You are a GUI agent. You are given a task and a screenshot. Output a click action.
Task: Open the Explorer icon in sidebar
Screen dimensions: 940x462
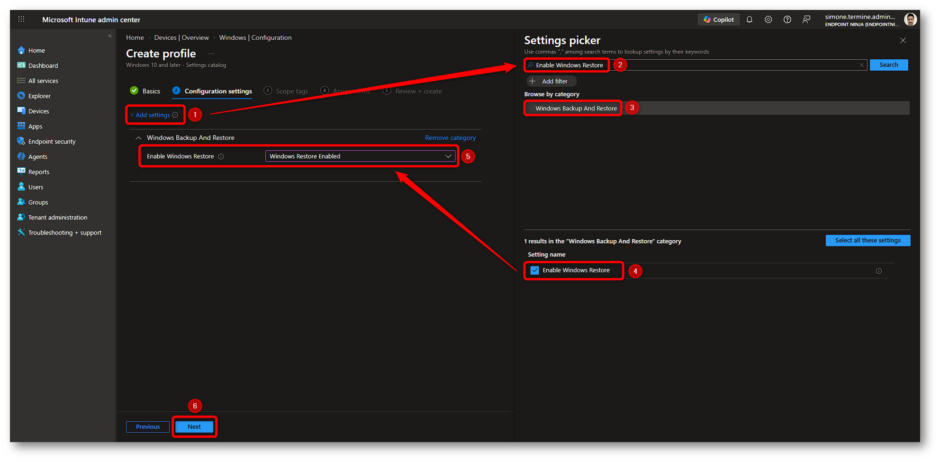point(21,96)
